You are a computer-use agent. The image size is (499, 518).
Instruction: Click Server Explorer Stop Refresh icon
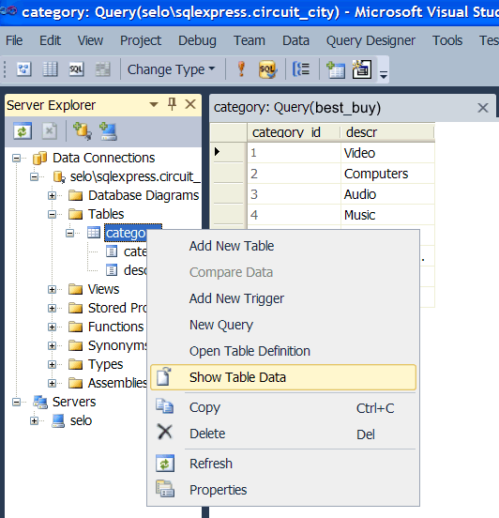[49, 131]
